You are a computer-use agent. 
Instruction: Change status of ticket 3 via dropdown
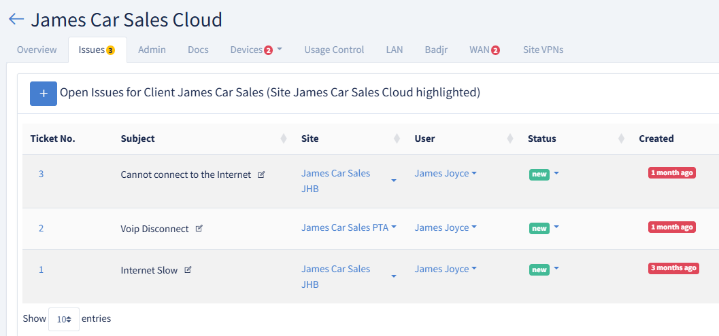(556, 174)
